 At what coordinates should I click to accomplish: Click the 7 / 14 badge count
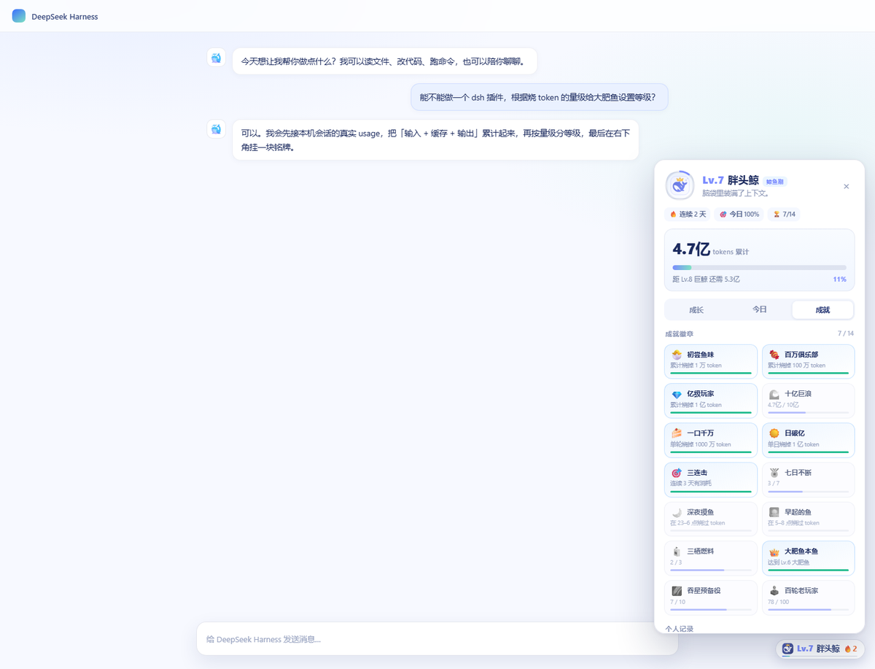tap(846, 333)
